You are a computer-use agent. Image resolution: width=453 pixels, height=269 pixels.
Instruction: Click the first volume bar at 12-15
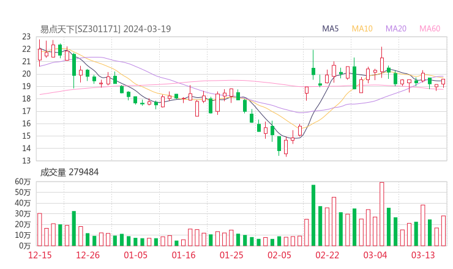coord(40,229)
